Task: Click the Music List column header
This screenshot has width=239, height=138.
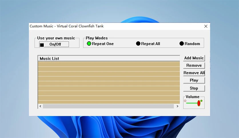Action: click(109, 58)
